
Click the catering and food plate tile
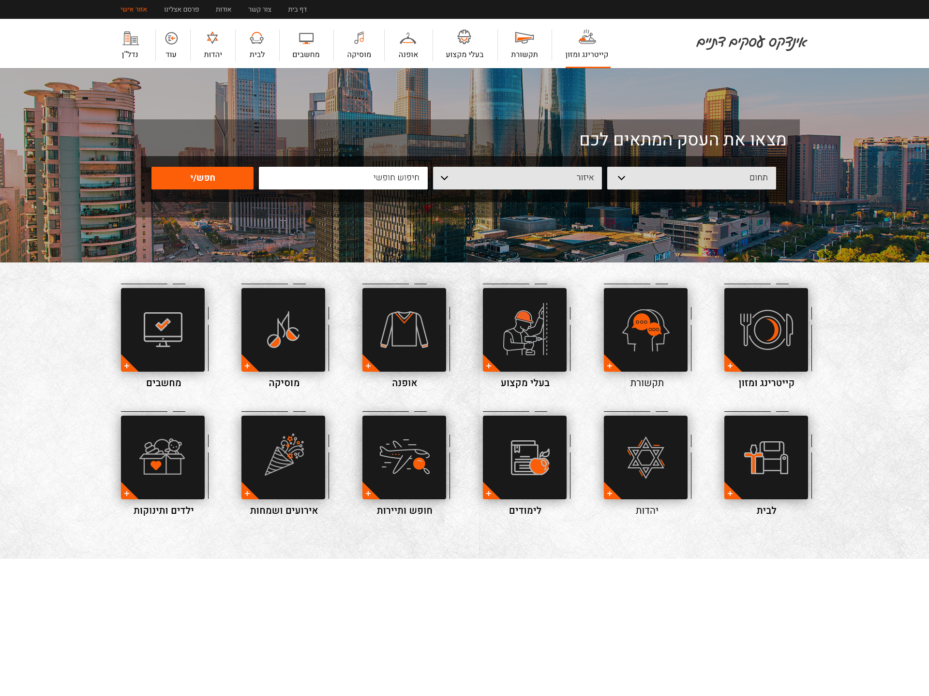coord(766,330)
